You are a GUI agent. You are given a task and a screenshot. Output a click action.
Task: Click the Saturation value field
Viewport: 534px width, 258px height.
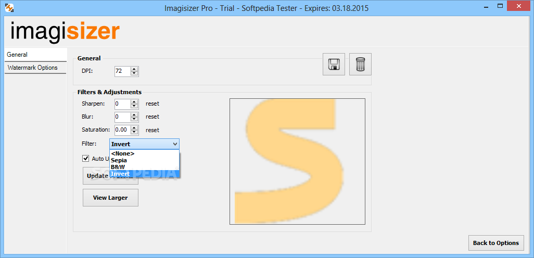(123, 130)
